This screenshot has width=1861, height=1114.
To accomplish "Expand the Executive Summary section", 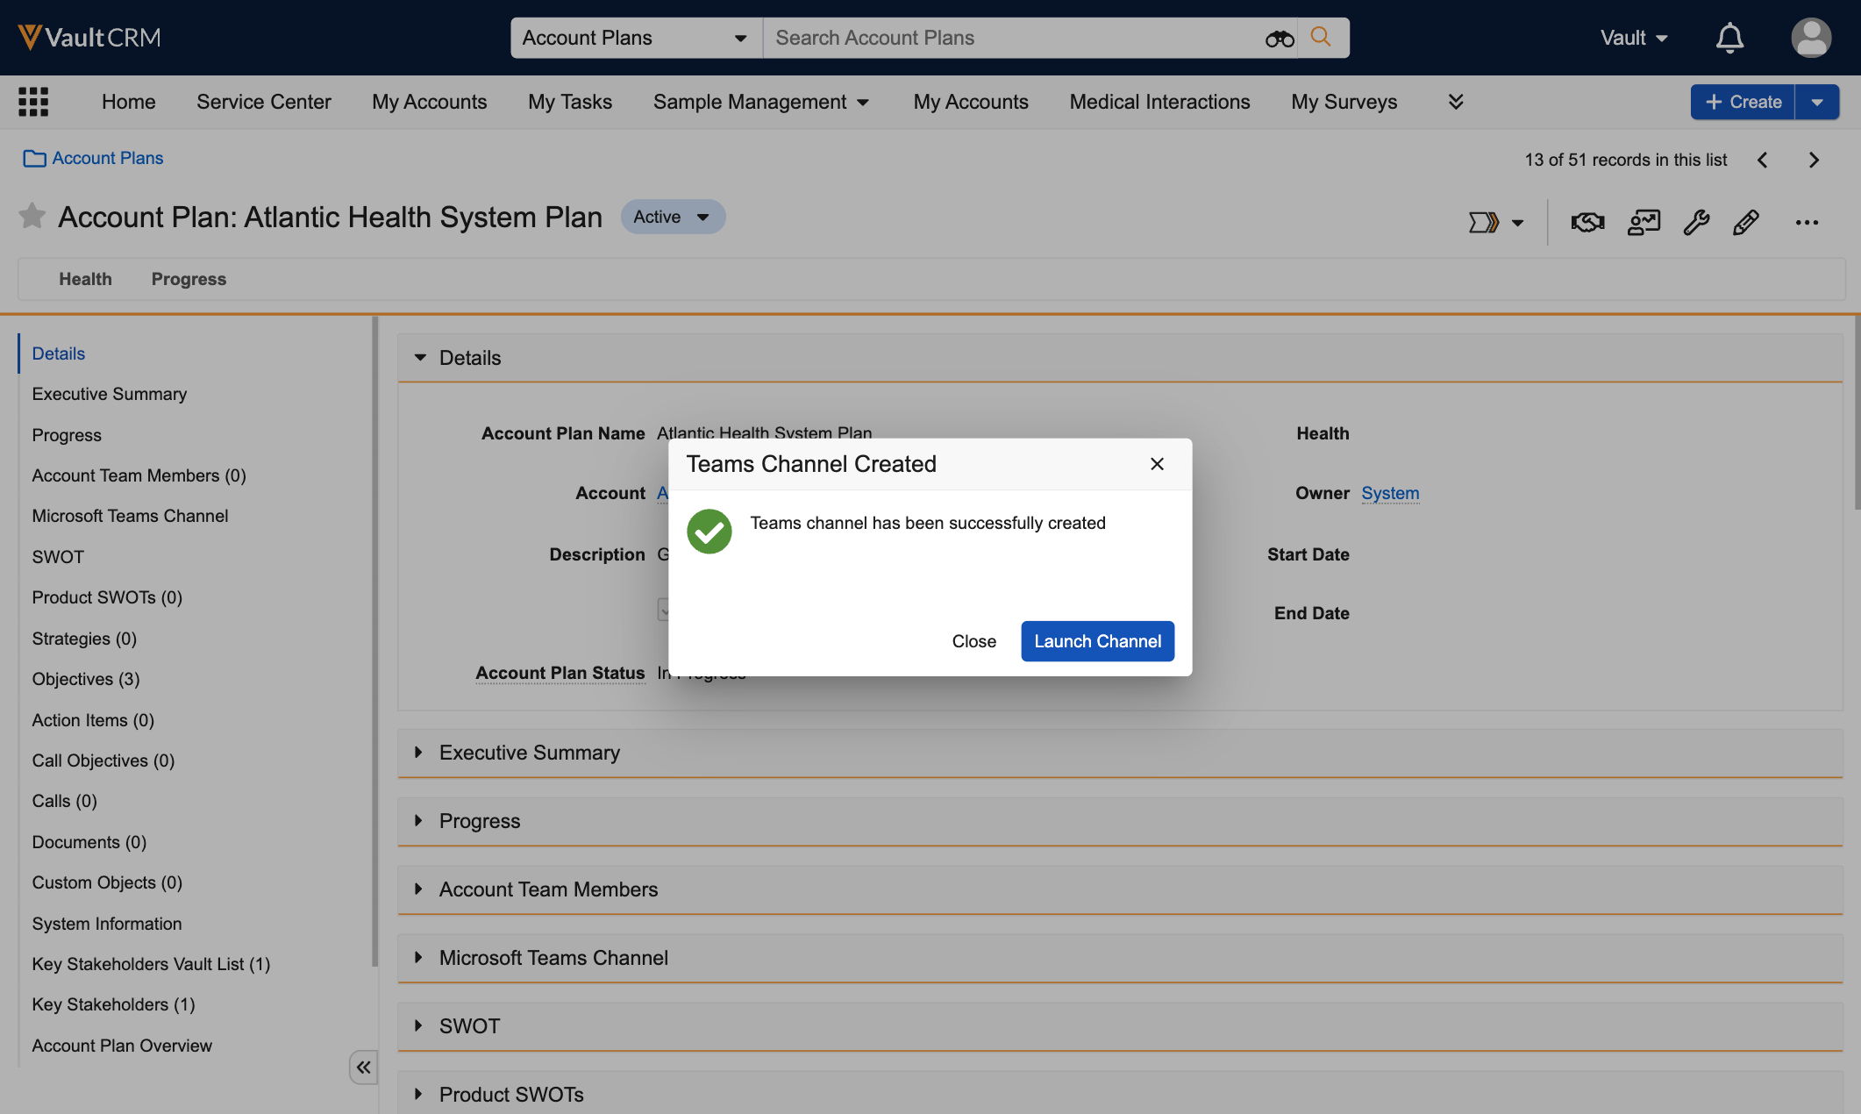I will 419,753.
